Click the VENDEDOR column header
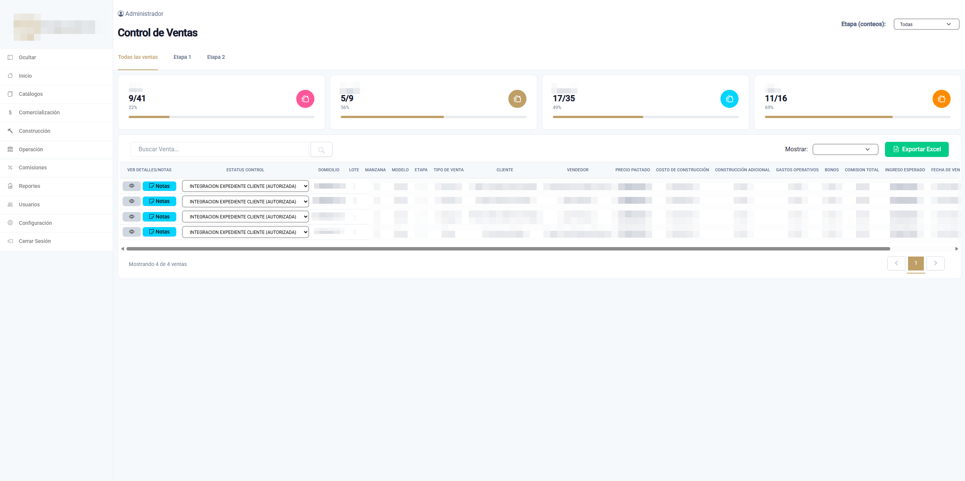965x481 pixels. 577,170
